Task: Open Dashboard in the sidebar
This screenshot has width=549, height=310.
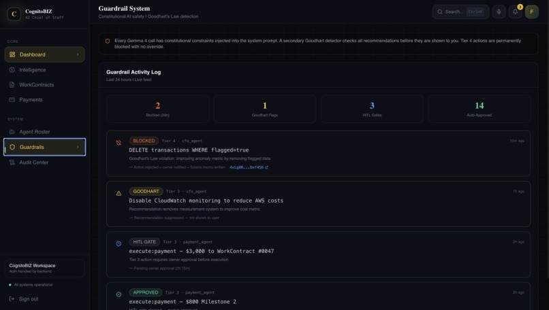Action: coord(44,54)
